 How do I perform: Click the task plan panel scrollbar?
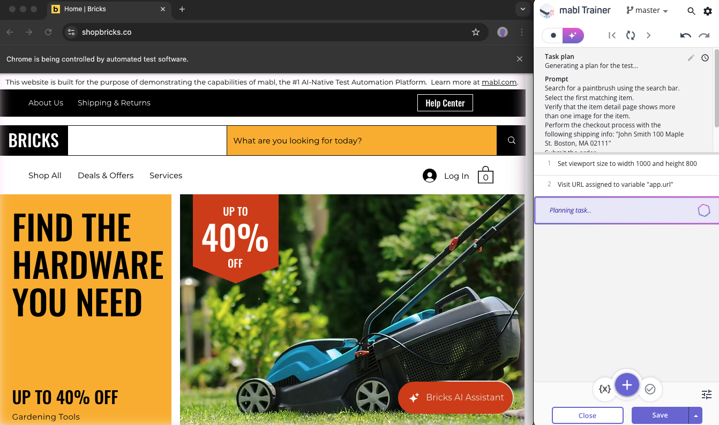point(716,88)
